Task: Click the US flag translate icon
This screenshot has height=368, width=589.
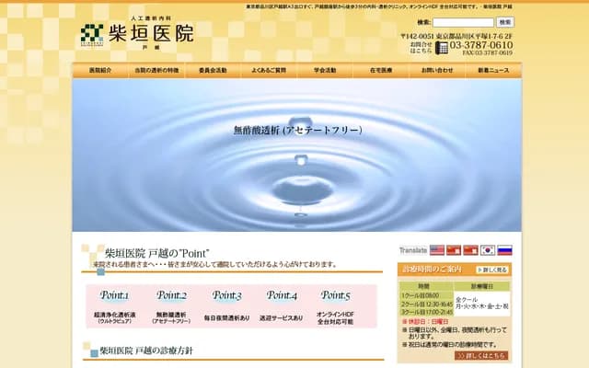Action: click(x=437, y=250)
